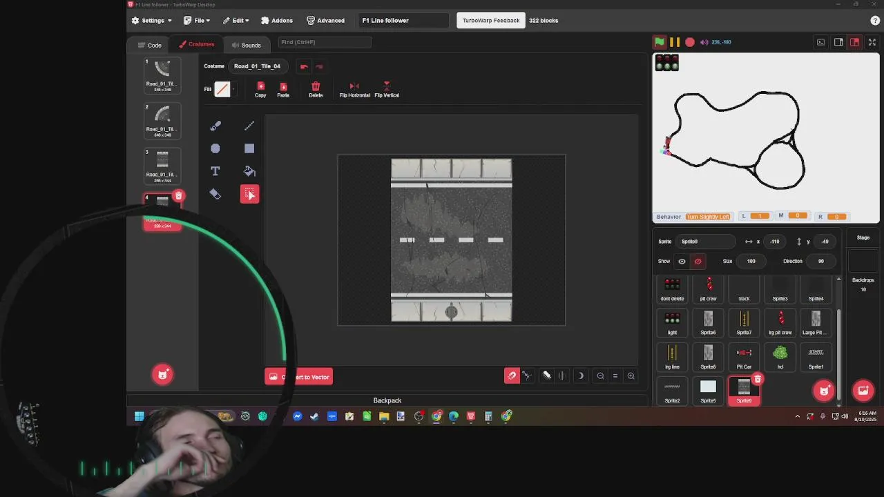Expand the Fill color dropdown arrow
This screenshot has height=497, width=884.
(233, 89)
